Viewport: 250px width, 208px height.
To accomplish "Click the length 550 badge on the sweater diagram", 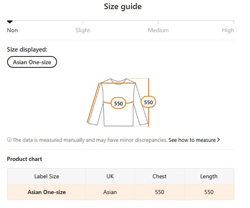I will click(148, 102).
